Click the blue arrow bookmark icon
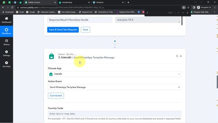 click(139, 12)
